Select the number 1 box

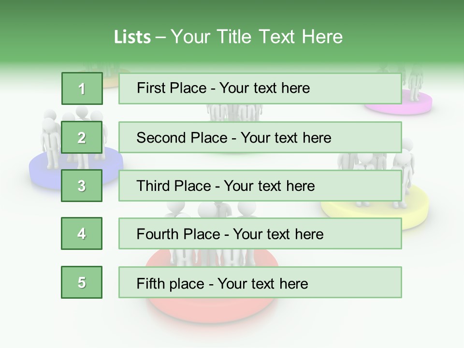point(82,88)
